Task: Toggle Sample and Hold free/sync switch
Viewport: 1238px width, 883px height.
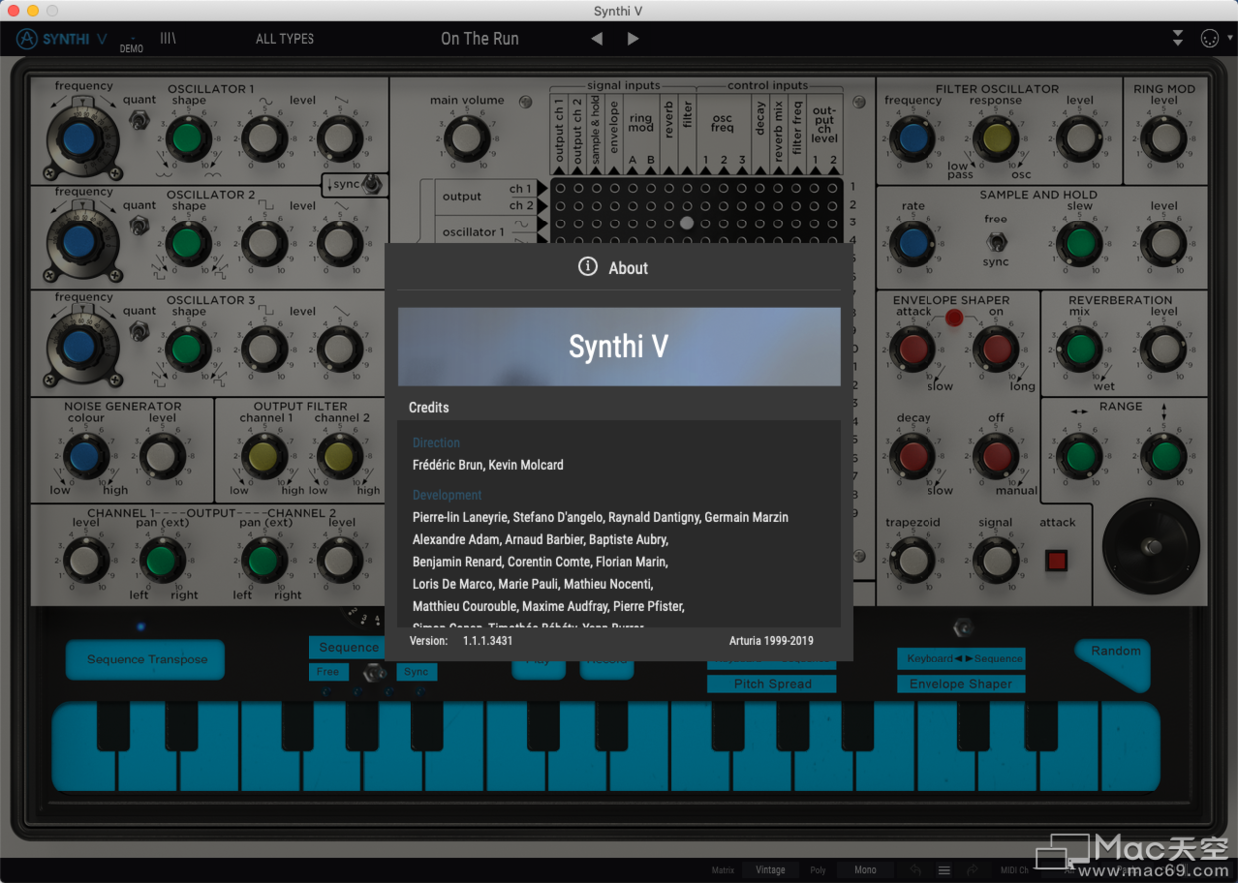Action: coord(995,242)
